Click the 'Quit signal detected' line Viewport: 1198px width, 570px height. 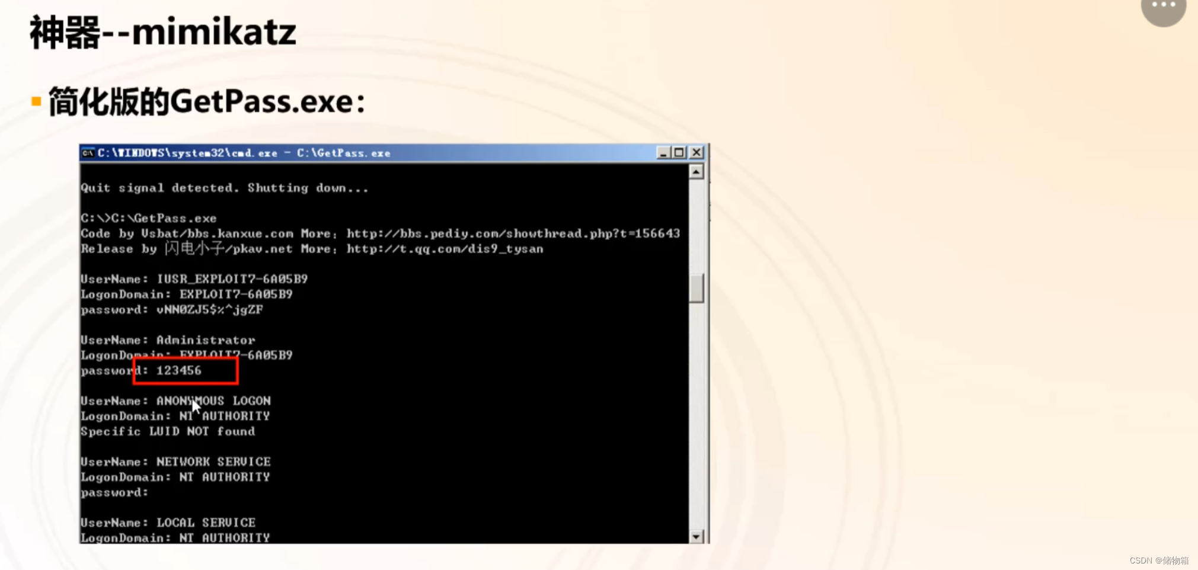(224, 188)
